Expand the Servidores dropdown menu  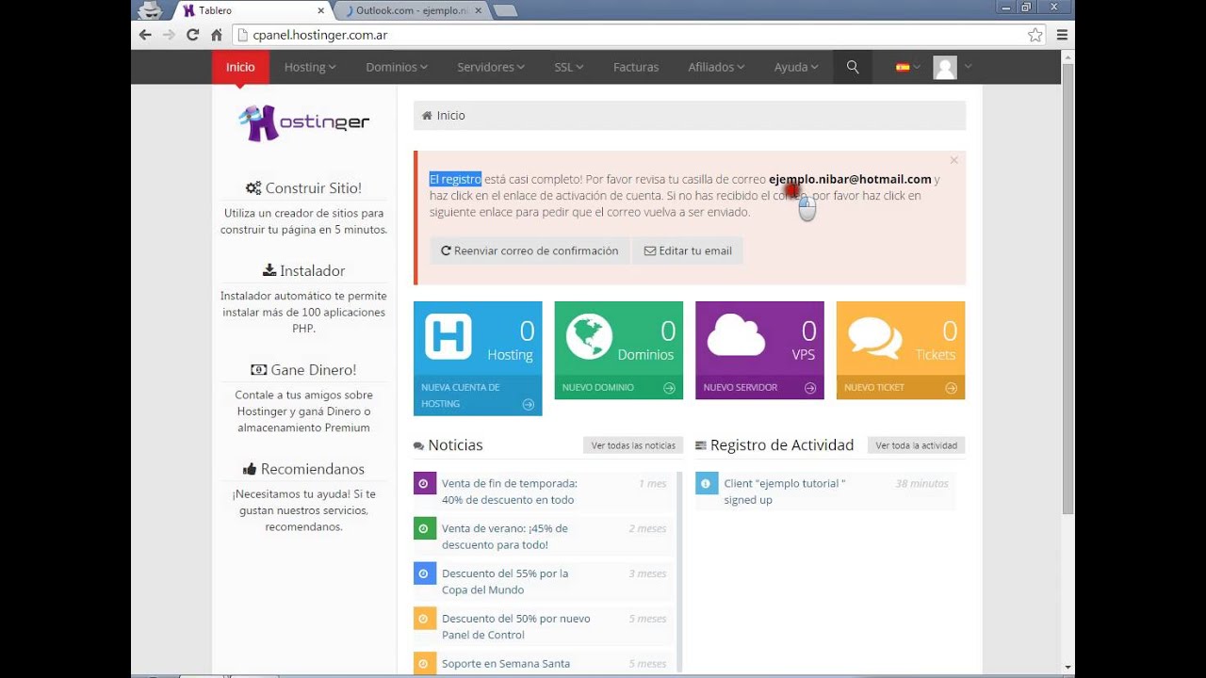[491, 67]
